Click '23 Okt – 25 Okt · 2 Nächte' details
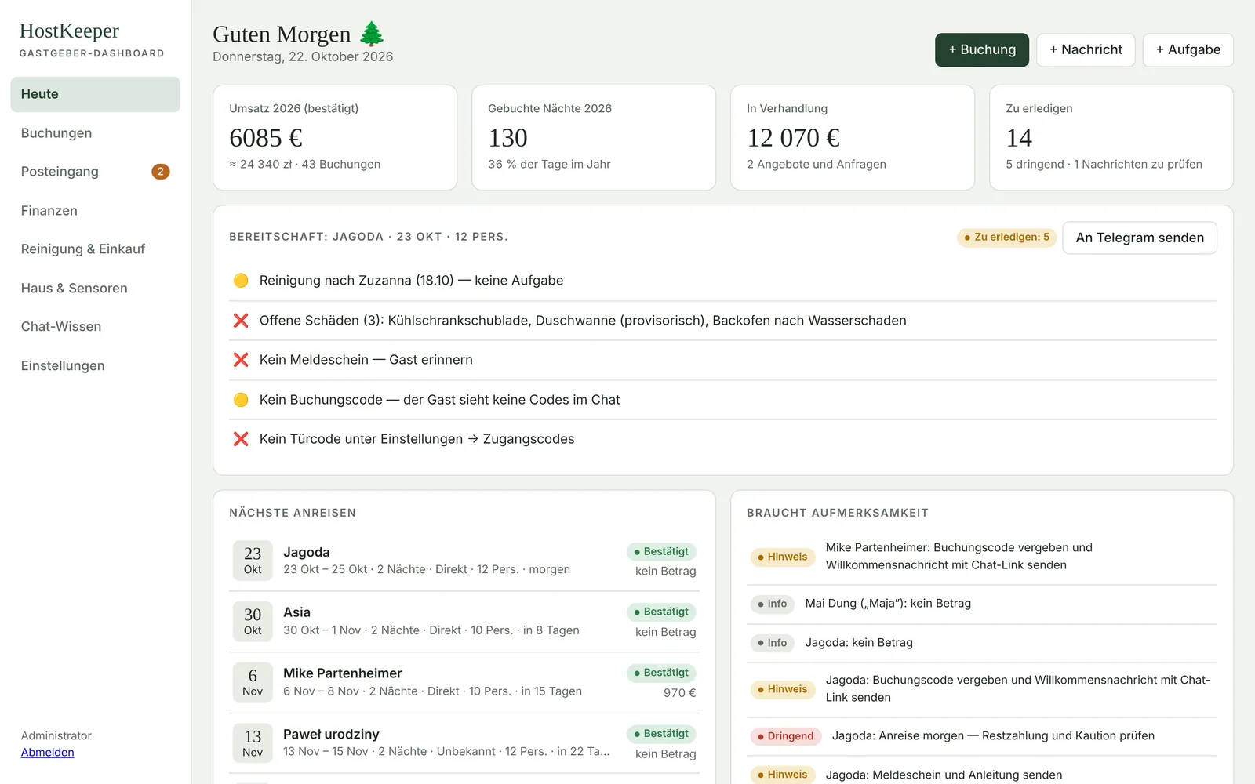This screenshot has width=1255, height=784. (x=427, y=570)
